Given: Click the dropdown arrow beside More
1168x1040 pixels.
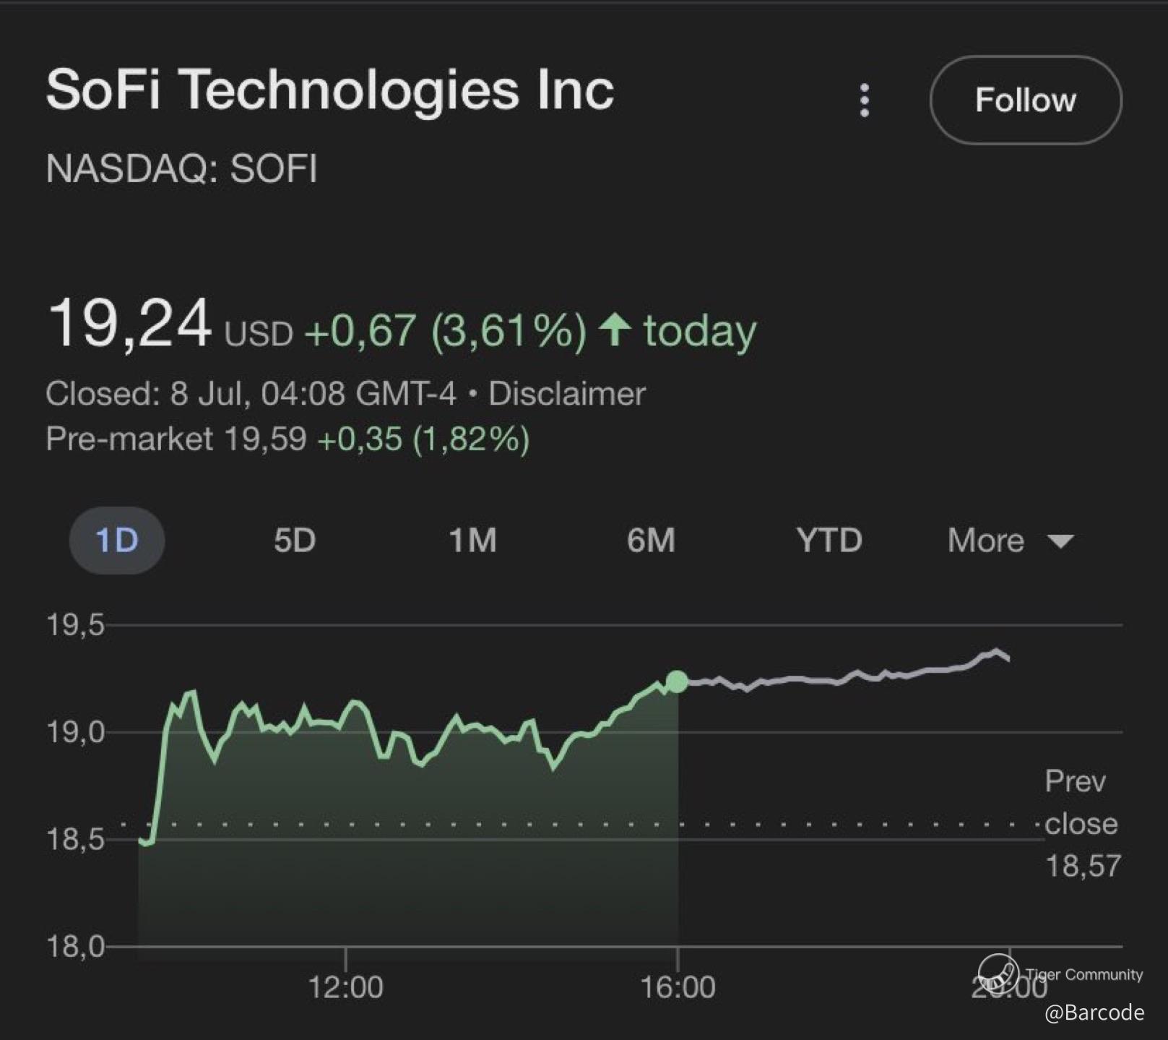Looking at the screenshot, I should coord(1060,541).
